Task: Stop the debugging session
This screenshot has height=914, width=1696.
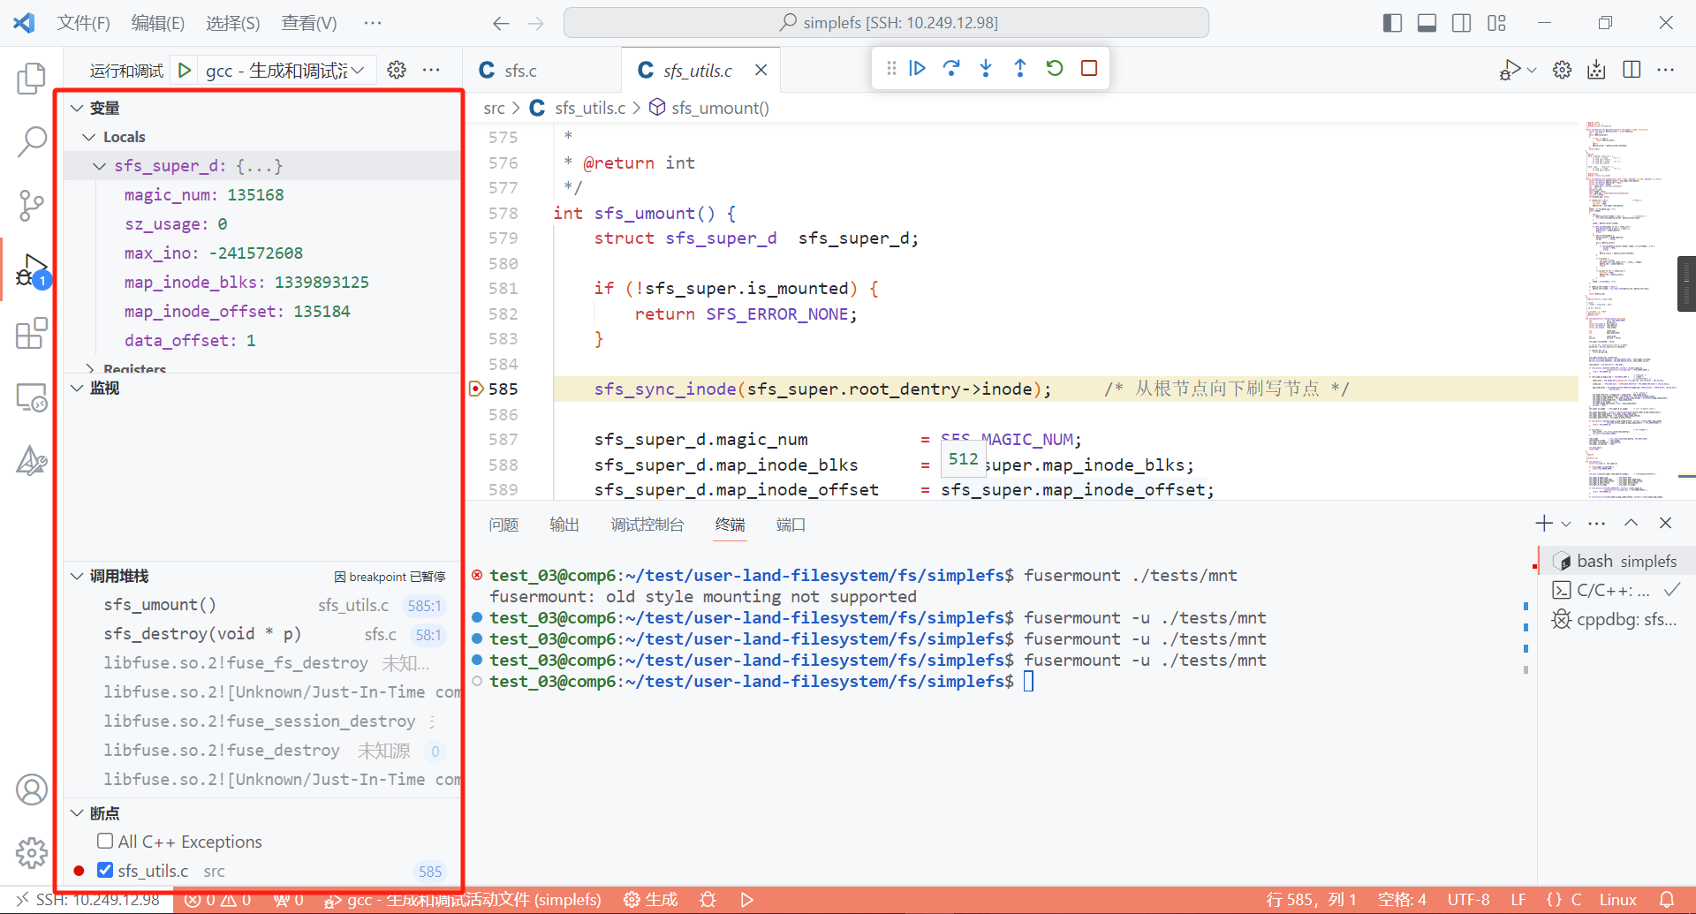Action: [x=1089, y=68]
